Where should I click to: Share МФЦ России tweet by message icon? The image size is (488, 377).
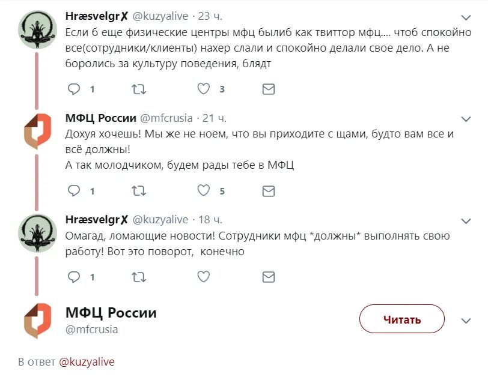(x=269, y=192)
